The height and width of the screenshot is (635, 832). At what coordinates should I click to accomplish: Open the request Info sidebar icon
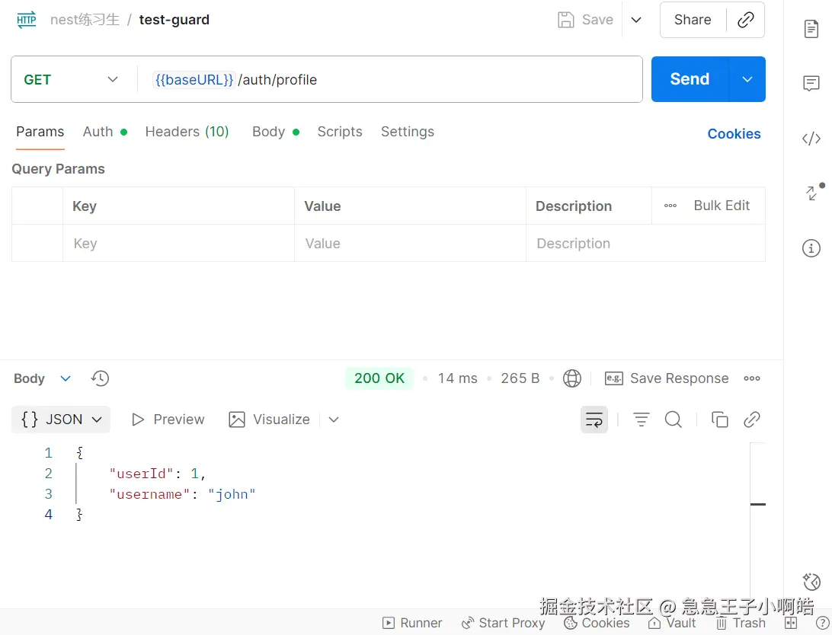(x=811, y=247)
